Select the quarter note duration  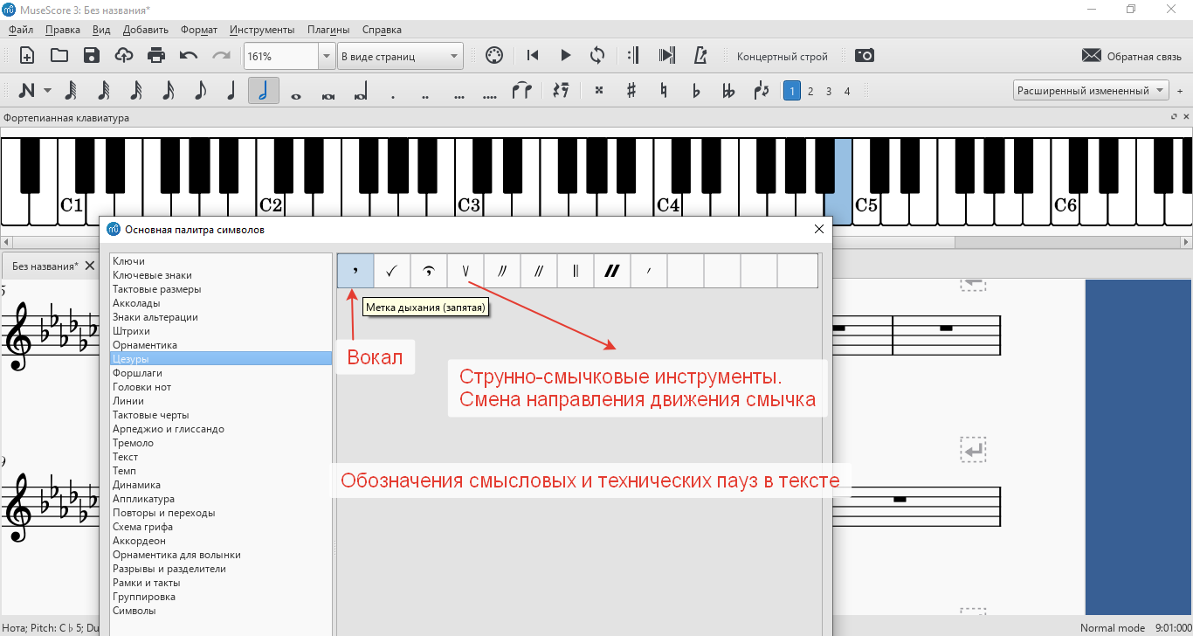coord(231,91)
